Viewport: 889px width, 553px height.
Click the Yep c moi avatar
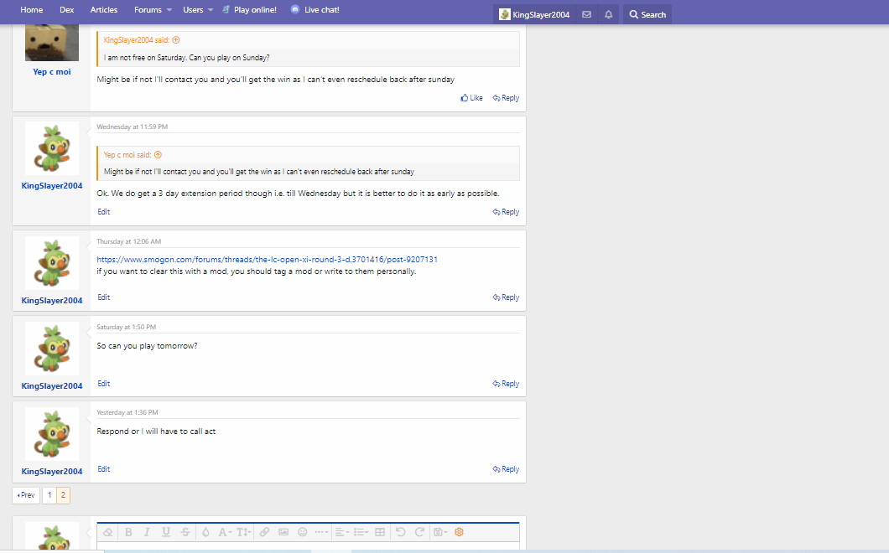[x=52, y=43]
